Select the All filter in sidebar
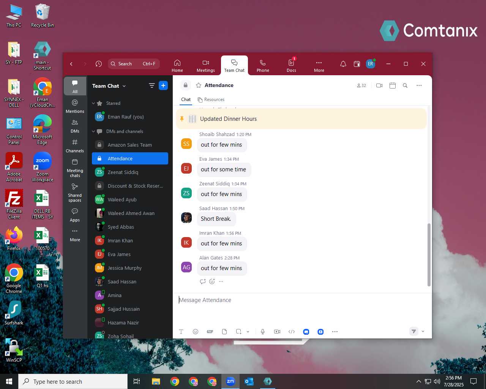This screenshot has height=389, width=486. [x=75, y=86]
